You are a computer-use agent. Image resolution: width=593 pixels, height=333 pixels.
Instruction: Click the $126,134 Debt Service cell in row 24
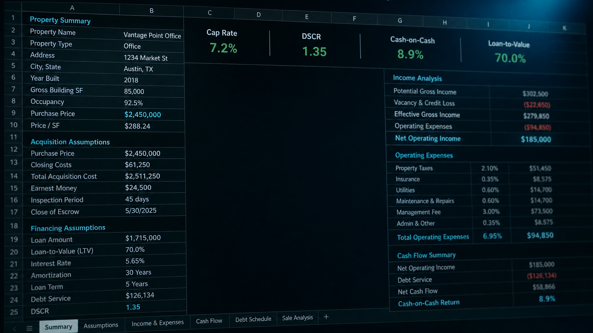pyautogui.click(x=140, y=295)
